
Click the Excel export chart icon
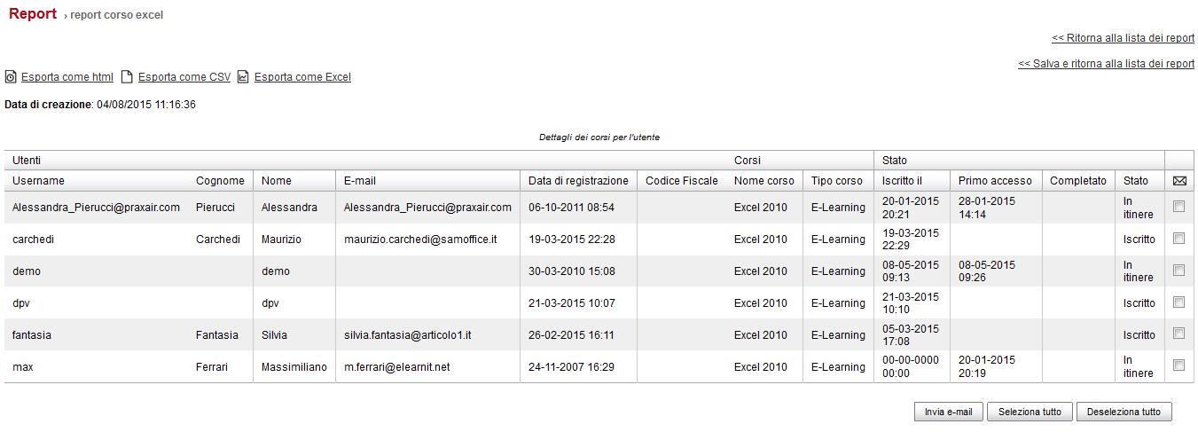[x=243, y=77]
